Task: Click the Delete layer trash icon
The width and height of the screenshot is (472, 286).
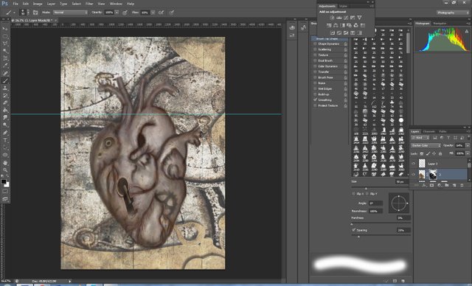Action: click(462, 185)
